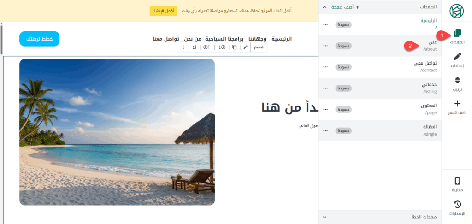The image size is (472, 224).
Task: Collapse the الصفحات panel with the chevron
Action: (x=324, y=7)
